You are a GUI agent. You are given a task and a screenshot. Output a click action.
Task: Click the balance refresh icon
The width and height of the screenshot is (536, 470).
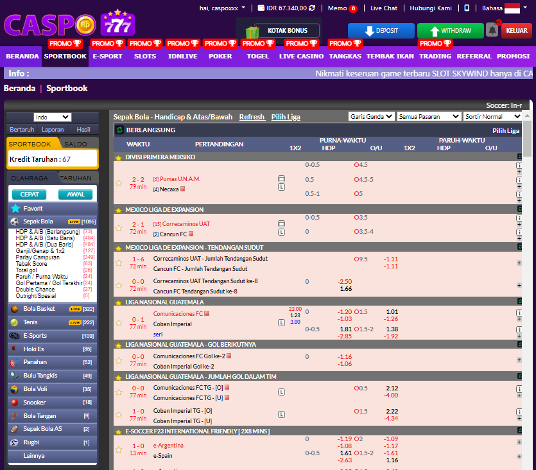[x=312, y=8]
